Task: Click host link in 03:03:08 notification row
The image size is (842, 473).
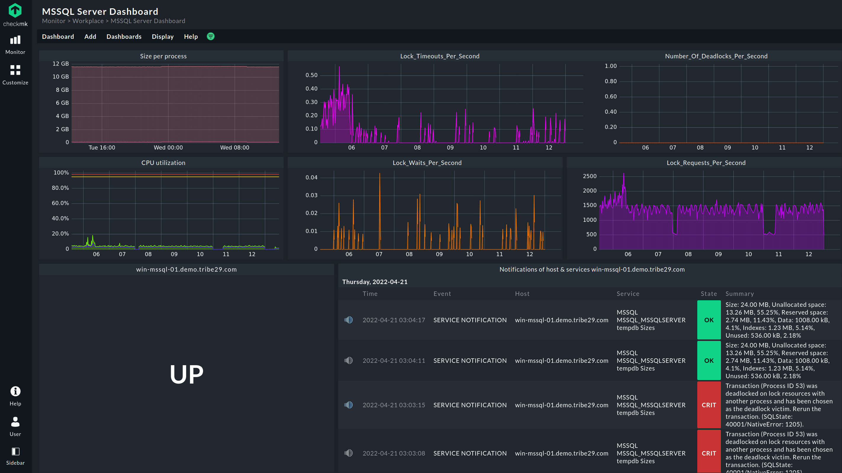Action: tap(561, 453)
